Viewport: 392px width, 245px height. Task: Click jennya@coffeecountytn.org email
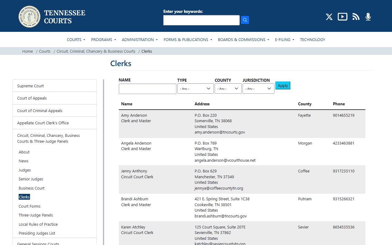click(219, 188)
